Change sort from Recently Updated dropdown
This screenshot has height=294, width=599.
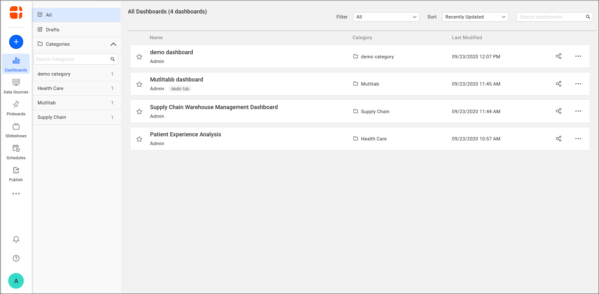(x=474, y=17)
